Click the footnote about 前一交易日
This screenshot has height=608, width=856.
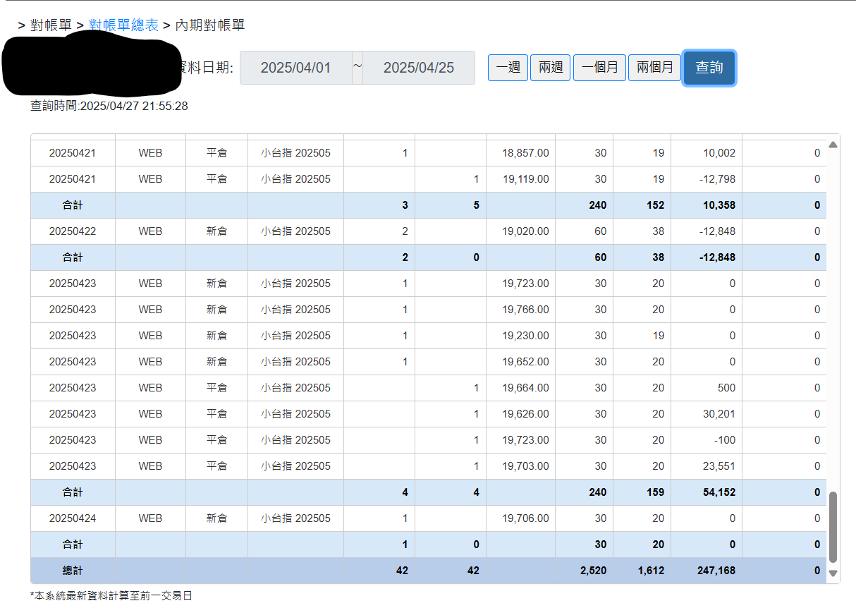tap(111, 596)
